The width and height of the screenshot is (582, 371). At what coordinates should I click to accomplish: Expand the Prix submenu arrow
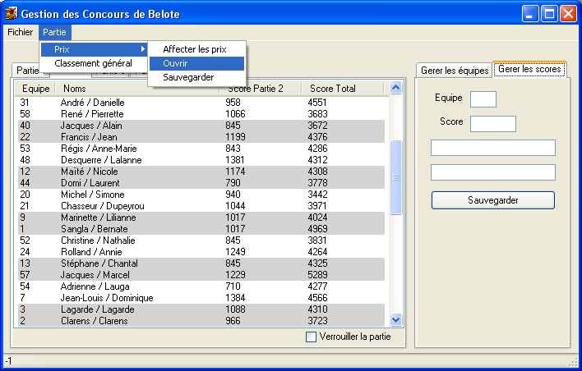point(143,49)
